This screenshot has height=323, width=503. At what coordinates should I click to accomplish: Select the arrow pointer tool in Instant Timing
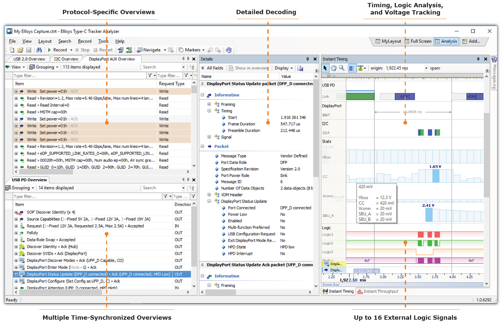325,68
